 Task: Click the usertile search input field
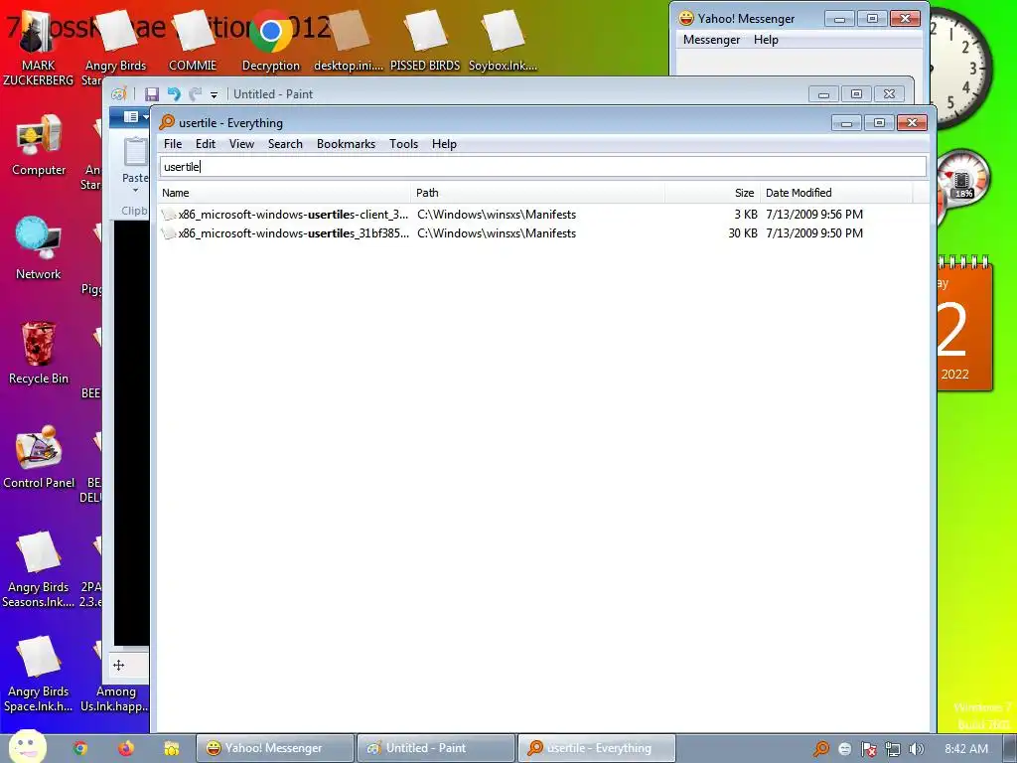[x=543, y=167]
